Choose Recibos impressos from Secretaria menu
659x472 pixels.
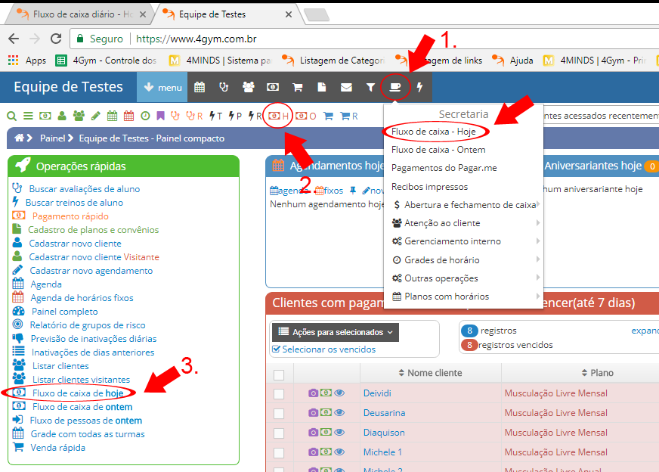pyautogui.click(x=429, y=187)
